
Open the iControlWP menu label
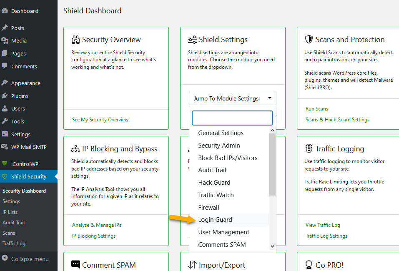pos(25,164)
